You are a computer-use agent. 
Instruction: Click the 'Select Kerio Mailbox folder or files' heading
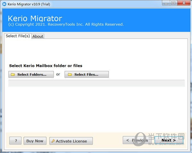coord(46,66)
